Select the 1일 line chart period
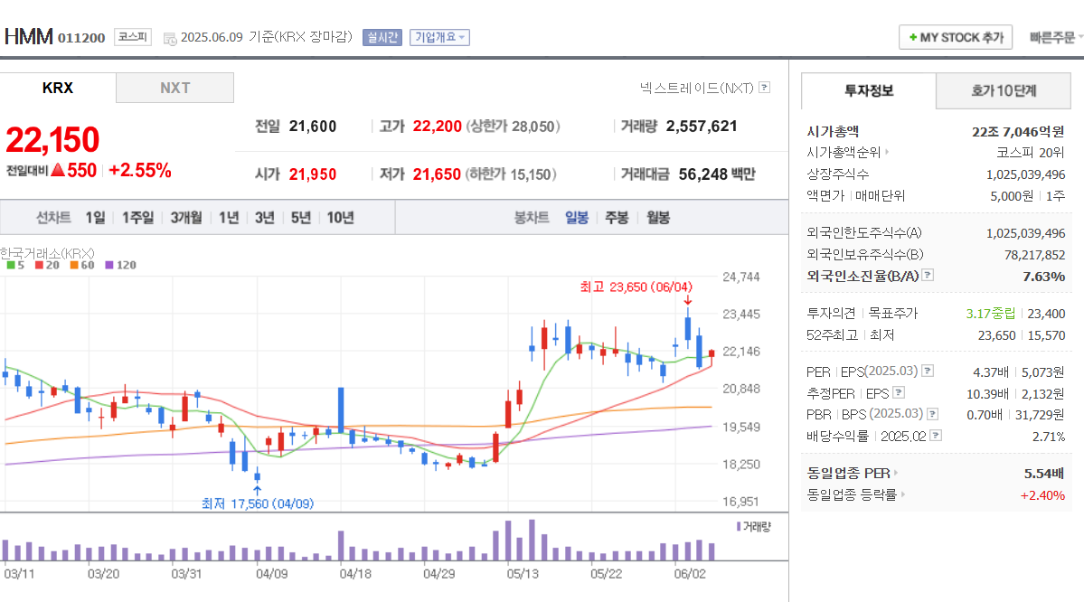The width and height of the screenshot is (1084, 602). click(96, 218)
